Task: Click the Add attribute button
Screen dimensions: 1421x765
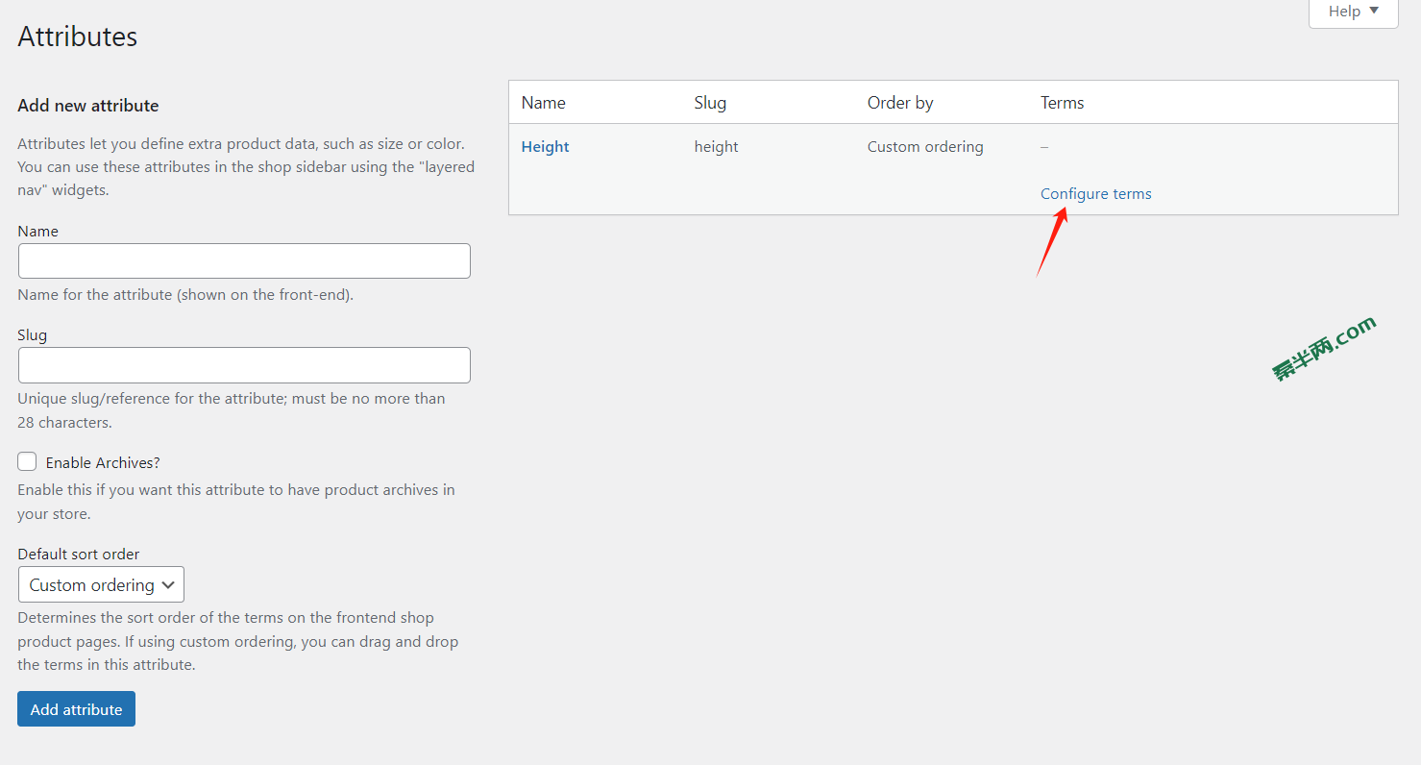Action: 76,709
